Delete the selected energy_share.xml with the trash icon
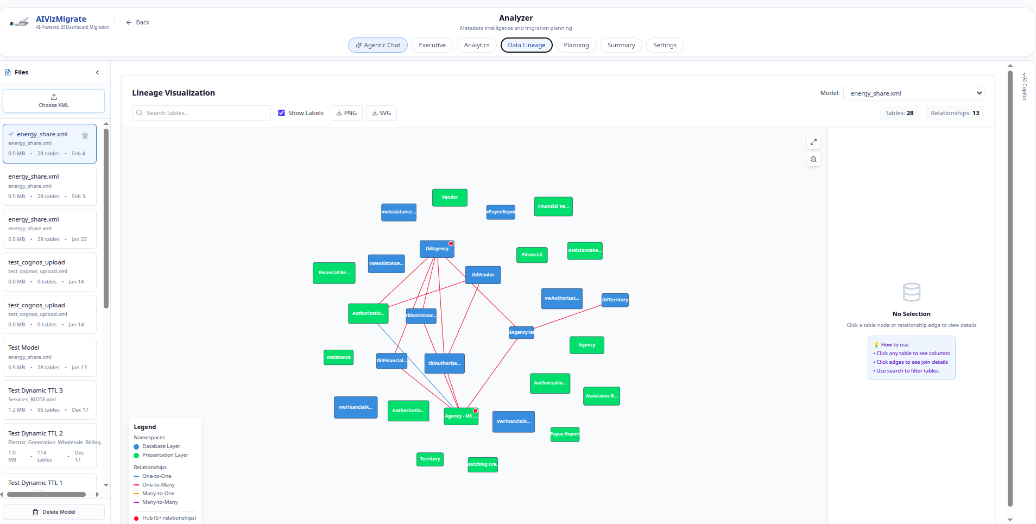This screenshot has height=524, width=1036. tap(85, 136)
